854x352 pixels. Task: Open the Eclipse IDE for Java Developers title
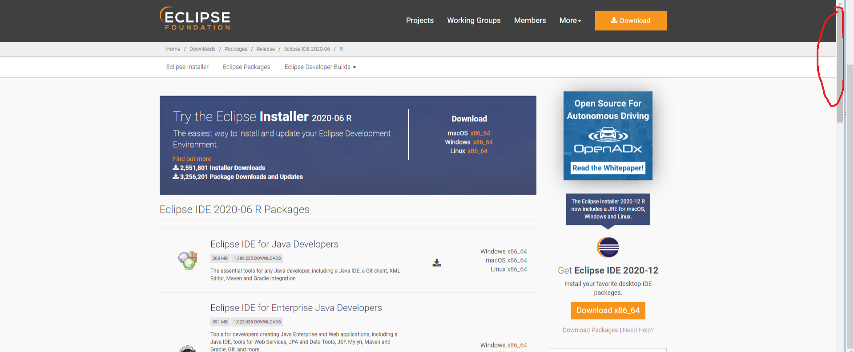click(x=274, y=244)
